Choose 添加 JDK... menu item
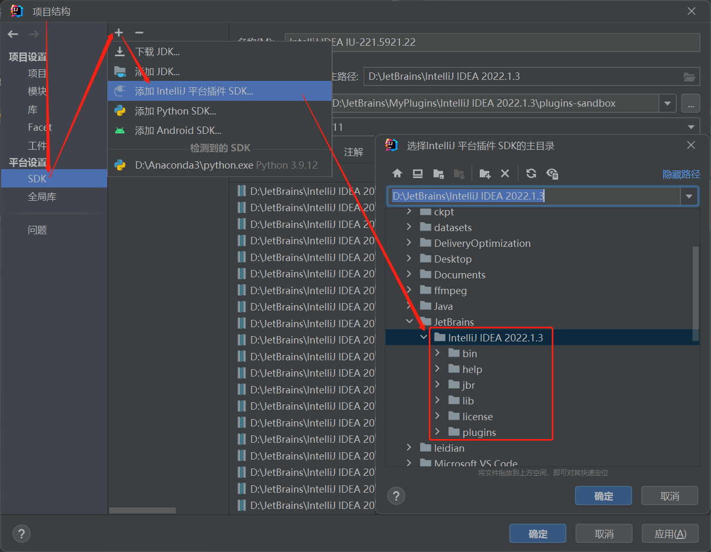 click(x=220, y=71)
